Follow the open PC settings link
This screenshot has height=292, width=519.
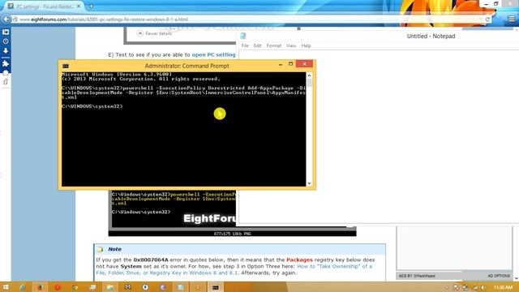213,54
